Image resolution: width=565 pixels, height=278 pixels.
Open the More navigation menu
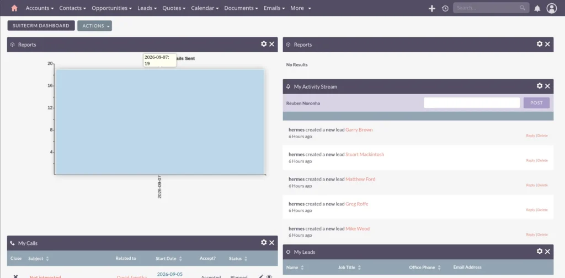[x=301, y=8]
